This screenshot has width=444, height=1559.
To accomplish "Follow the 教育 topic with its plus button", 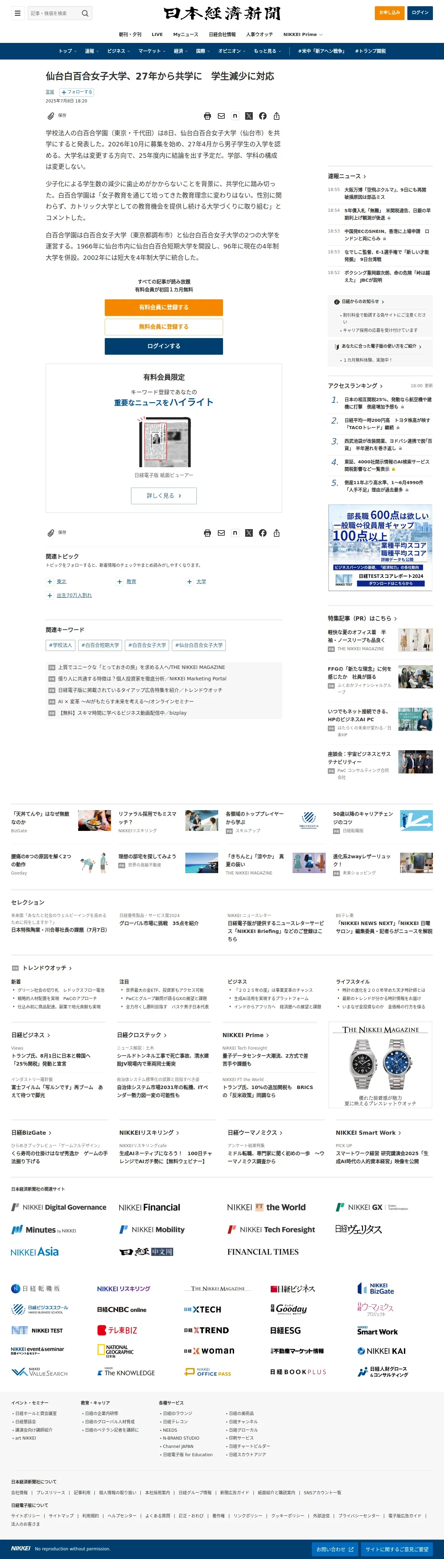I will pos(120,582).
